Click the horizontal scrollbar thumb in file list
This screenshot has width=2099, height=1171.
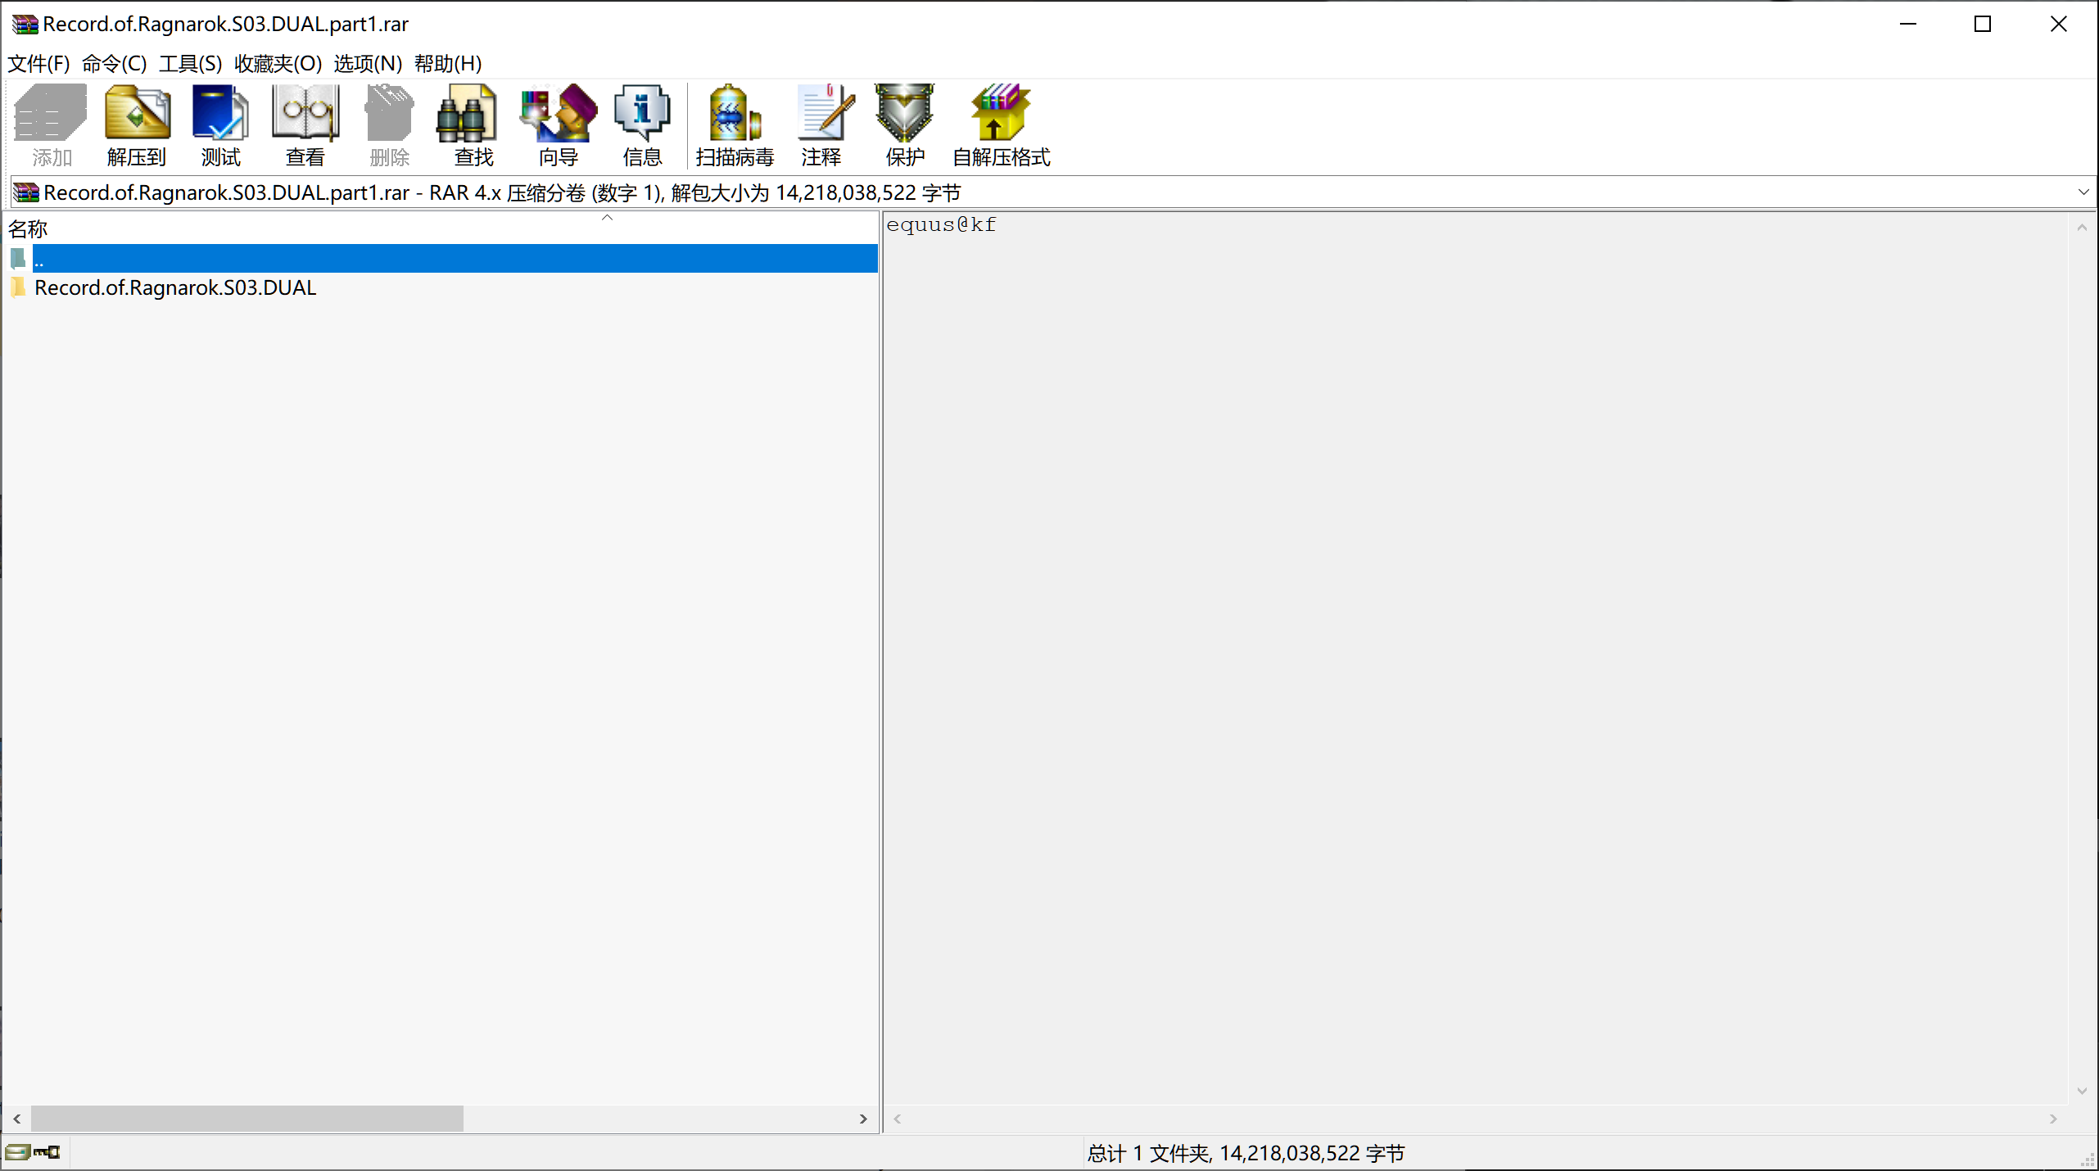(246, 1119)
